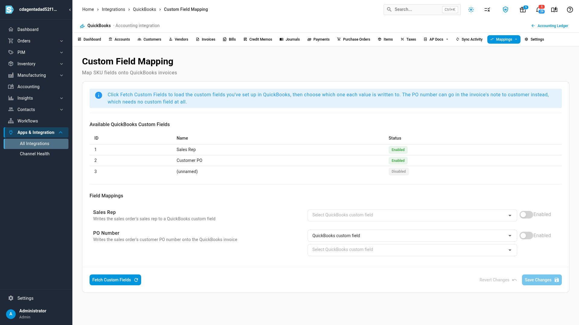Expand the Orders menu chevron
579x325 pixels.
pyautogui.click(x=62, y=41)
